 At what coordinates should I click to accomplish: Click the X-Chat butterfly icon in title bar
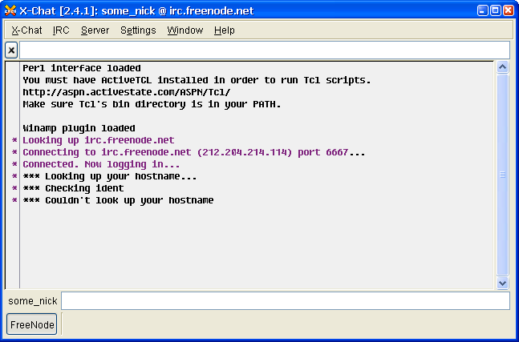point(10,10)
